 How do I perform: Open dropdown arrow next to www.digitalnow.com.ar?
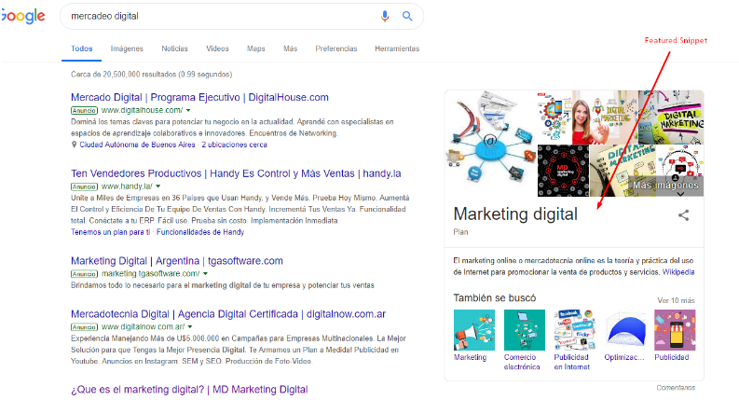pos(190,327)
